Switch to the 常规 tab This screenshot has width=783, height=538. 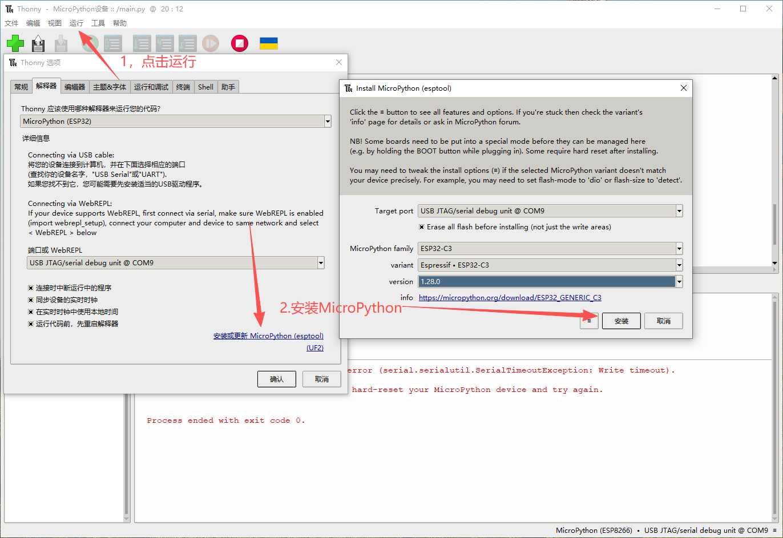(21, 87)
